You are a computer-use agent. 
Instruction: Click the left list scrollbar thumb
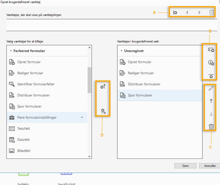(89, 80)
